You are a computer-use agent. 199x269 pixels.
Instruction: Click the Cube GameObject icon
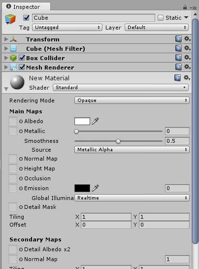pyautogui.click(x=10, y=19)
